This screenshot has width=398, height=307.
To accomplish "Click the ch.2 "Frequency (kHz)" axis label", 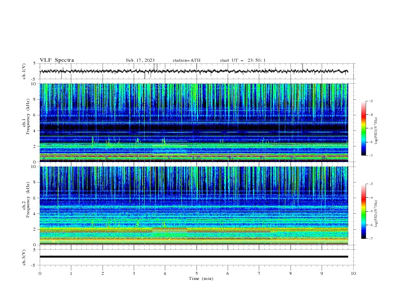I will click(28, 200).
